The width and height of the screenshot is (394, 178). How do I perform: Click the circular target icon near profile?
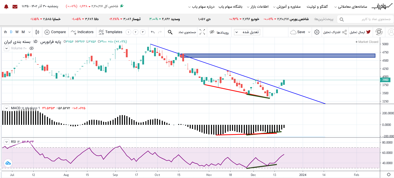point(379,32)
